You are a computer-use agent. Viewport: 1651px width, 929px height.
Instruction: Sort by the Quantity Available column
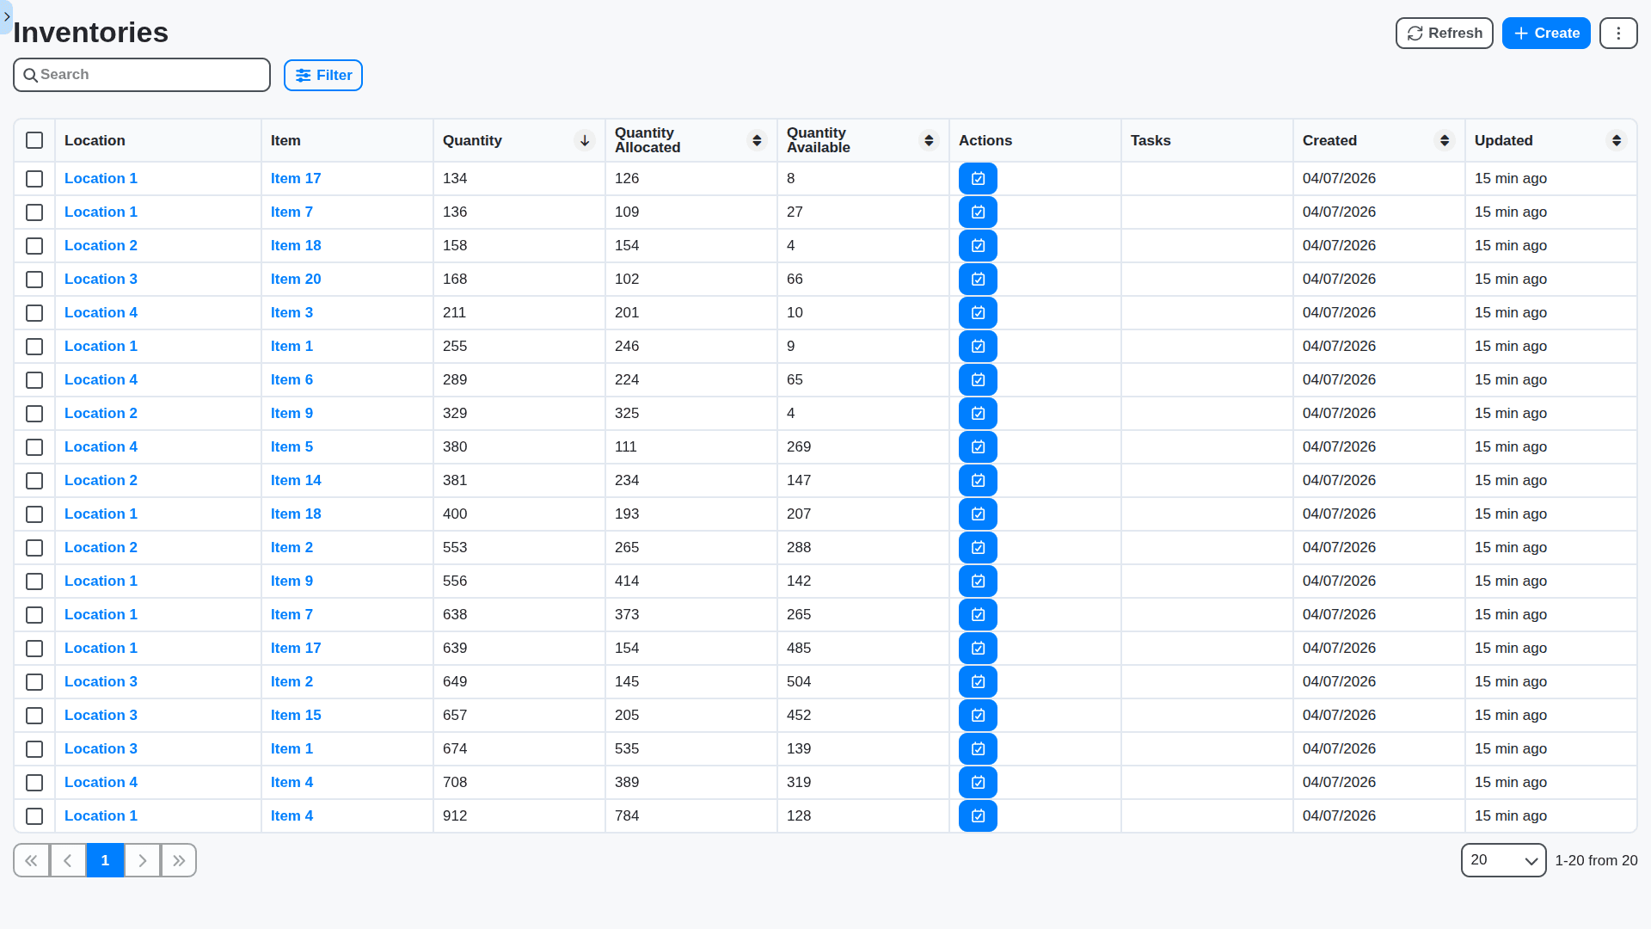(928, 140)
